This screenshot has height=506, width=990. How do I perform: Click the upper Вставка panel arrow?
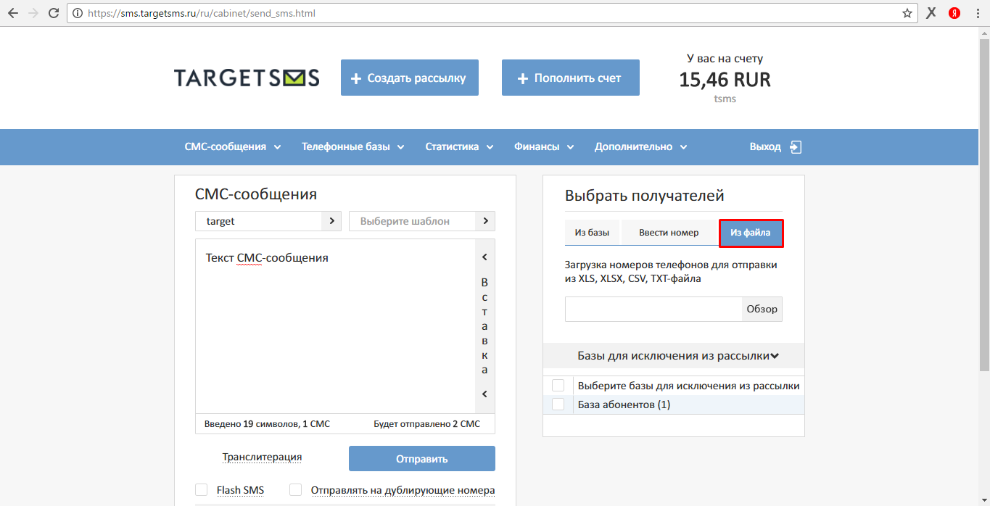484,257
